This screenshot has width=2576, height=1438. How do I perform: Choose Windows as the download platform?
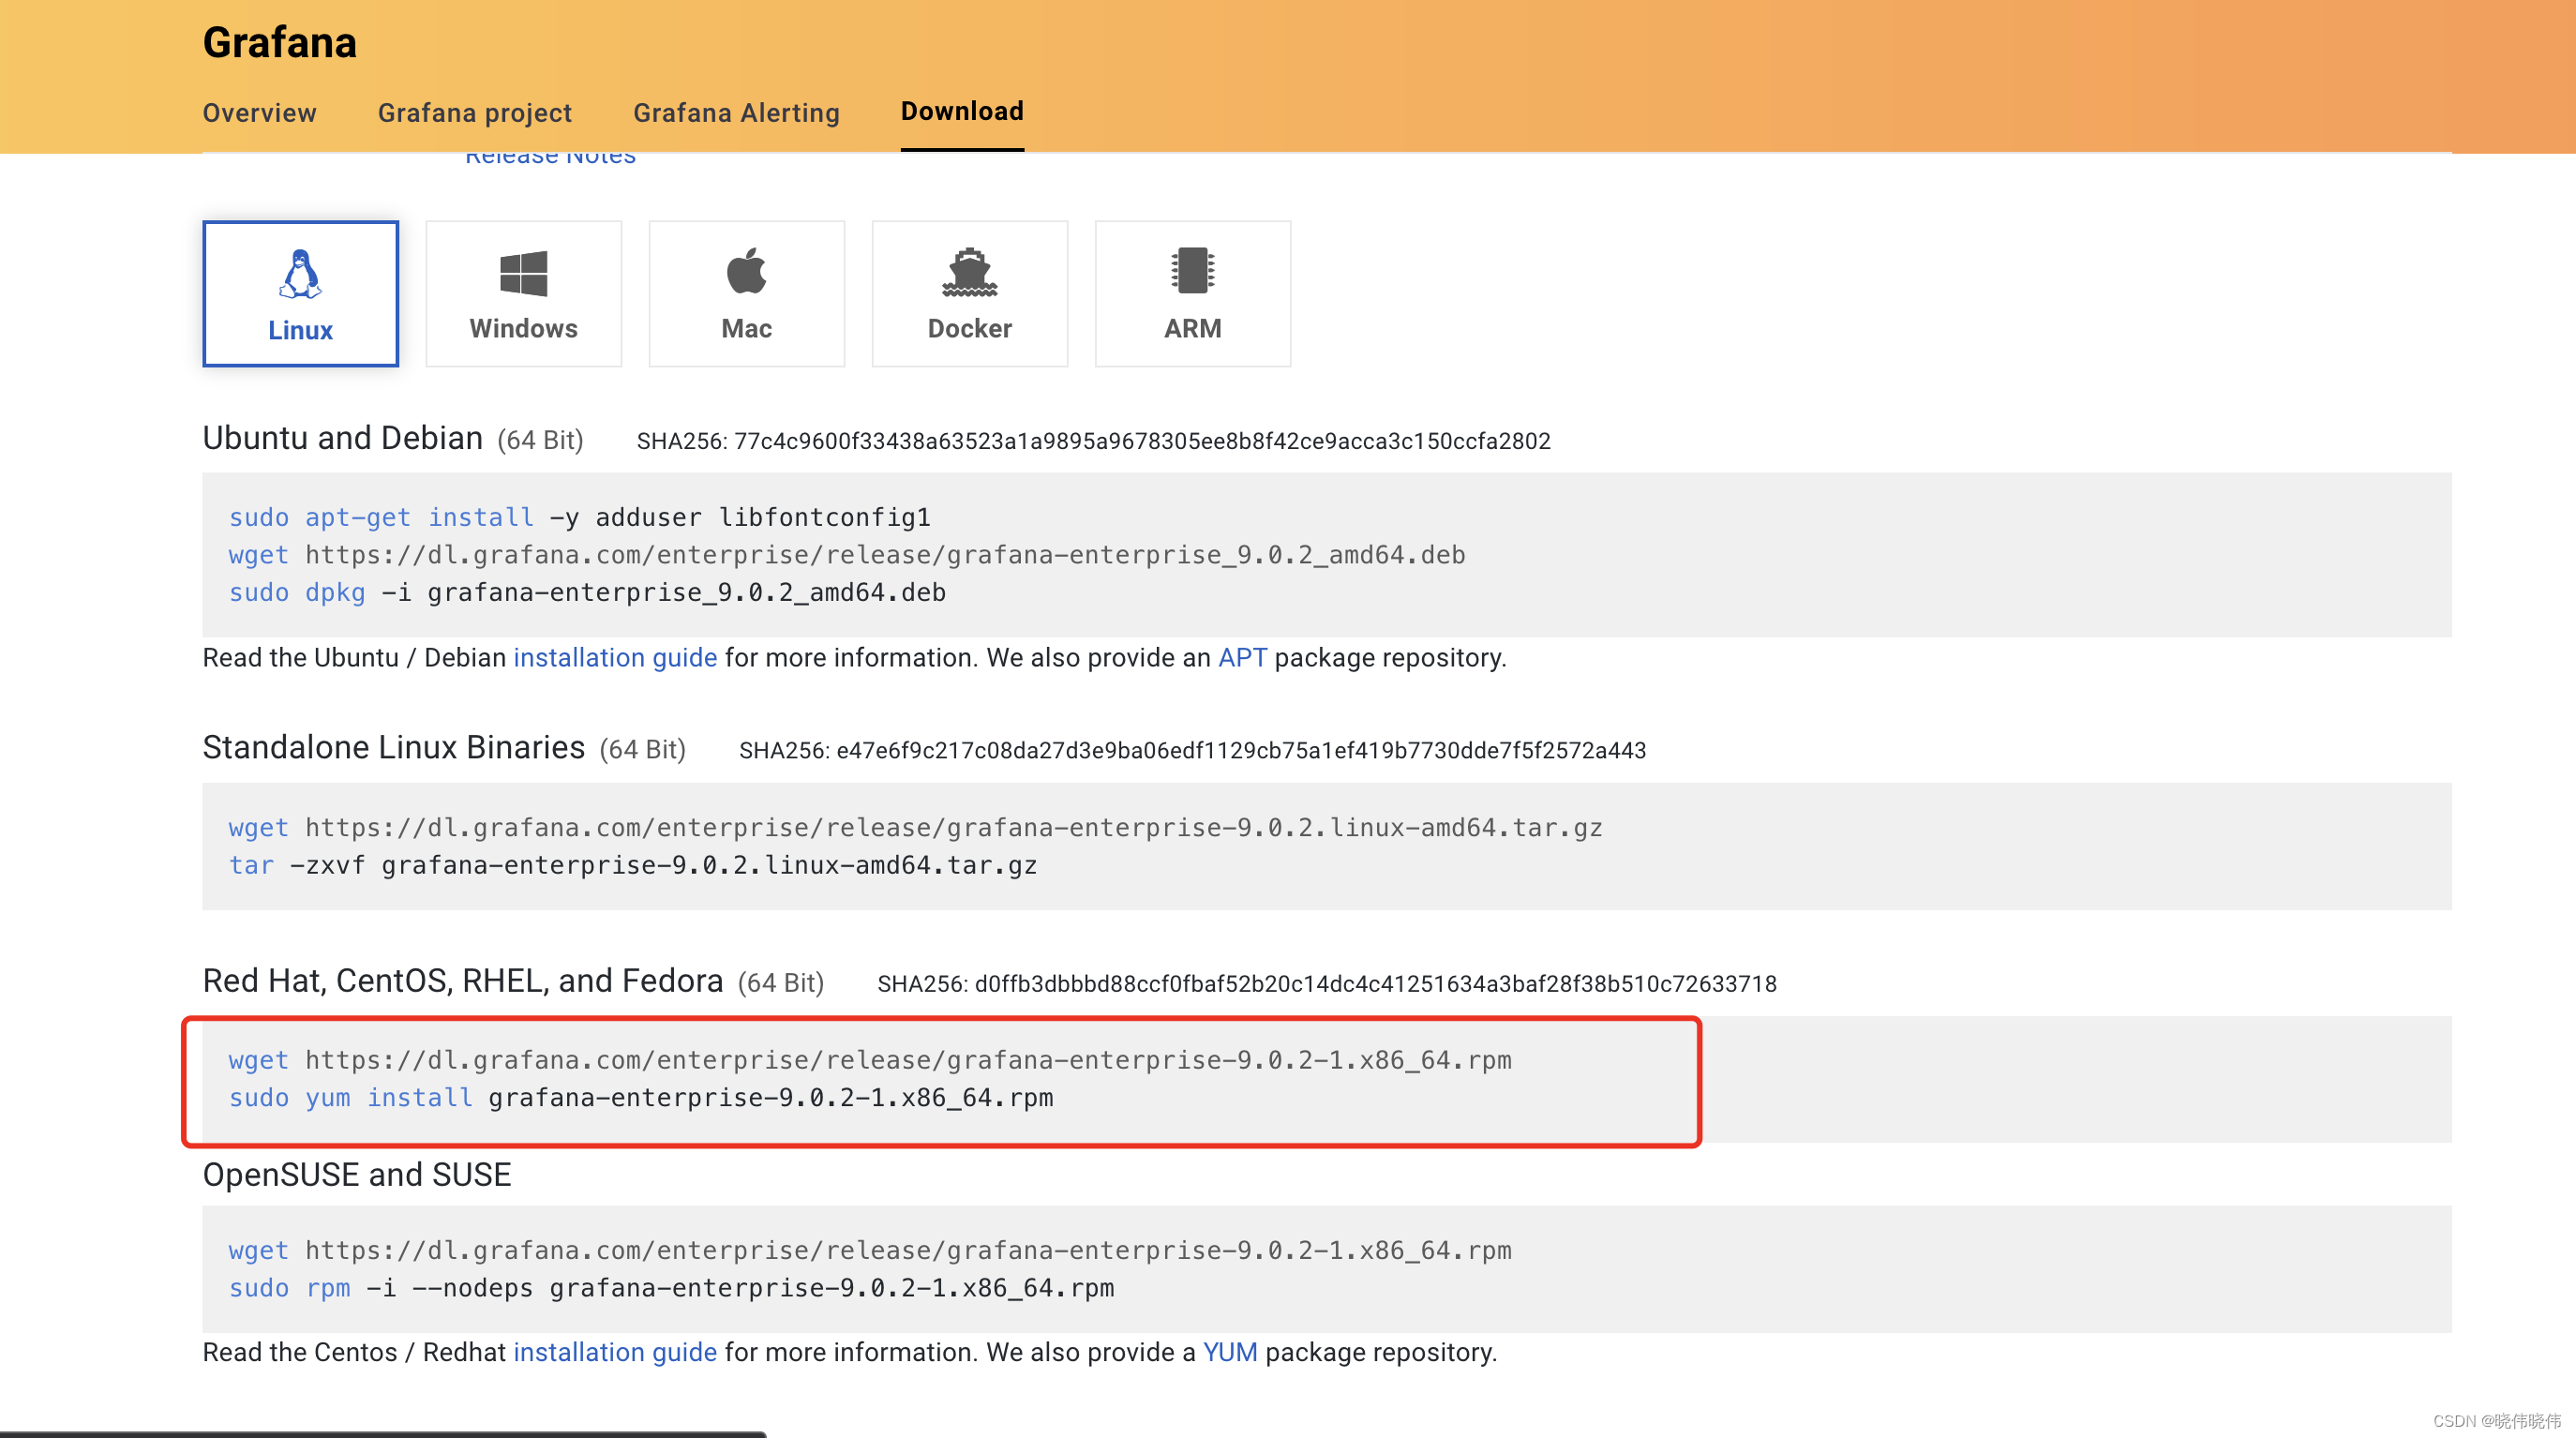523,293
